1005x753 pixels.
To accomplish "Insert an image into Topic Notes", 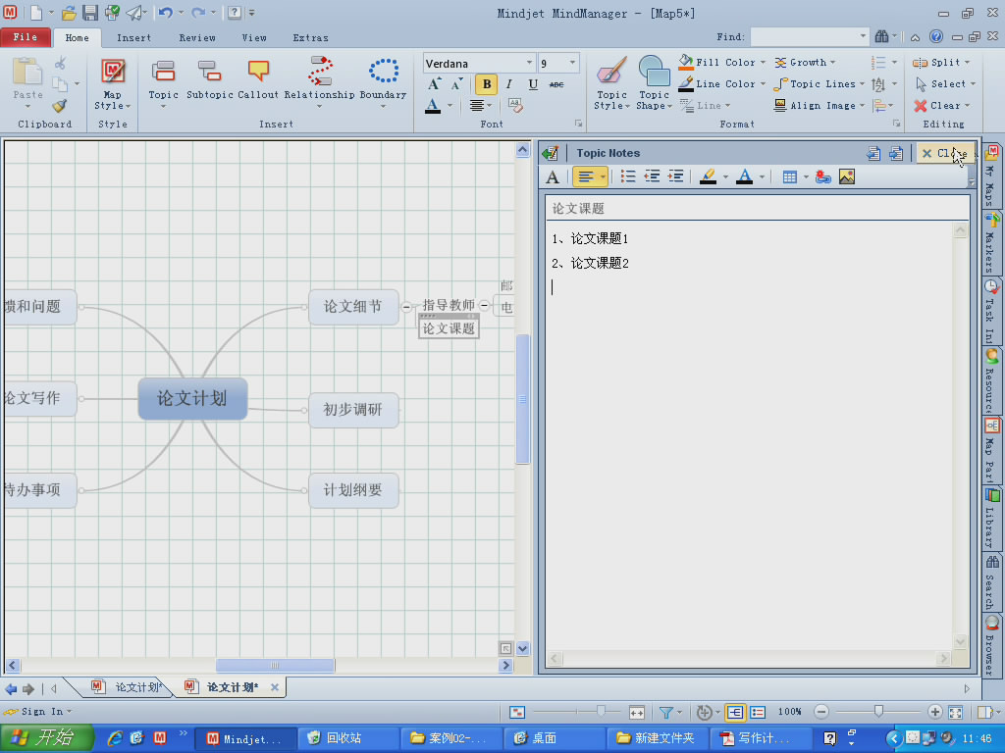I will [847, 176].
